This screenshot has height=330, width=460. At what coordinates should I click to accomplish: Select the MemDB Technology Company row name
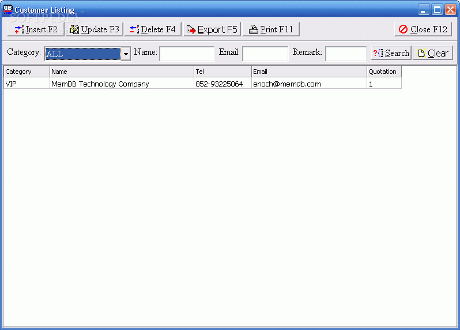pyautogui.click(x=122, y=84)
